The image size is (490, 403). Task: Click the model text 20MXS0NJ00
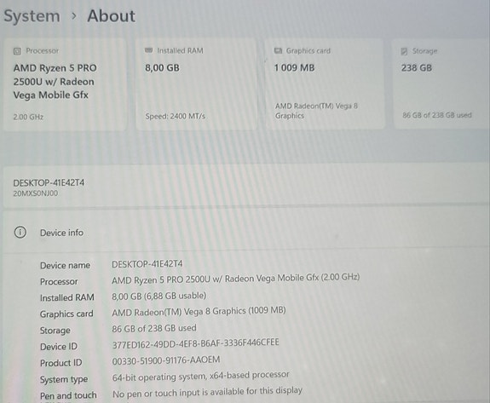[x=35, y=193]
